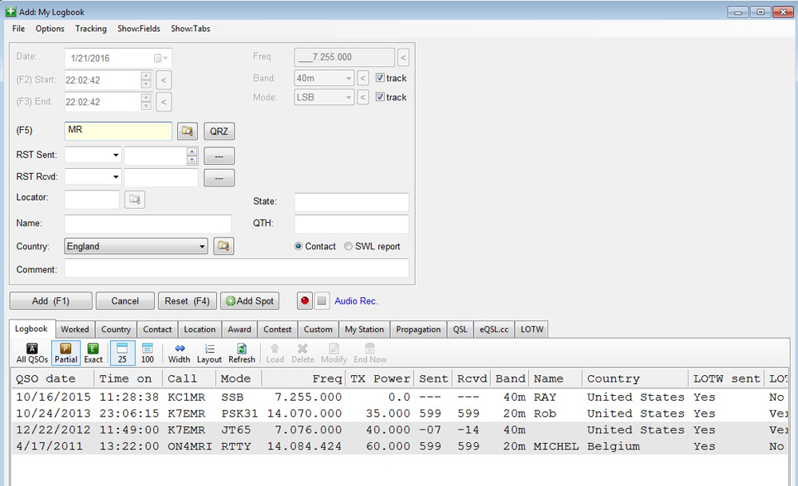Image resolution: width=798 pixels, height=486 pixels.
Task: Click the Reset (F4) button
Action: 188,301
